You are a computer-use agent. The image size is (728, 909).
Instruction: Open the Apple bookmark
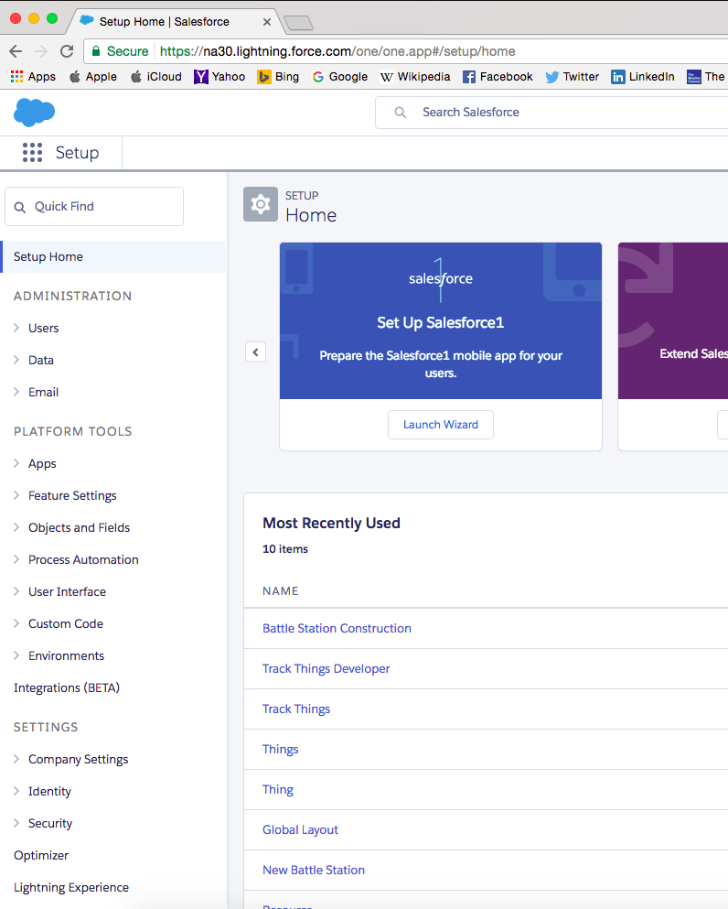click(92, 77)
